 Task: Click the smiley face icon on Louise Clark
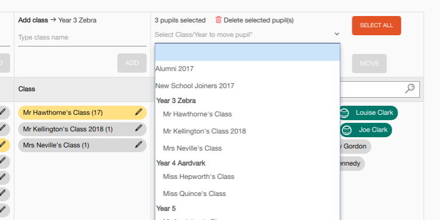(x=344, y=113)
